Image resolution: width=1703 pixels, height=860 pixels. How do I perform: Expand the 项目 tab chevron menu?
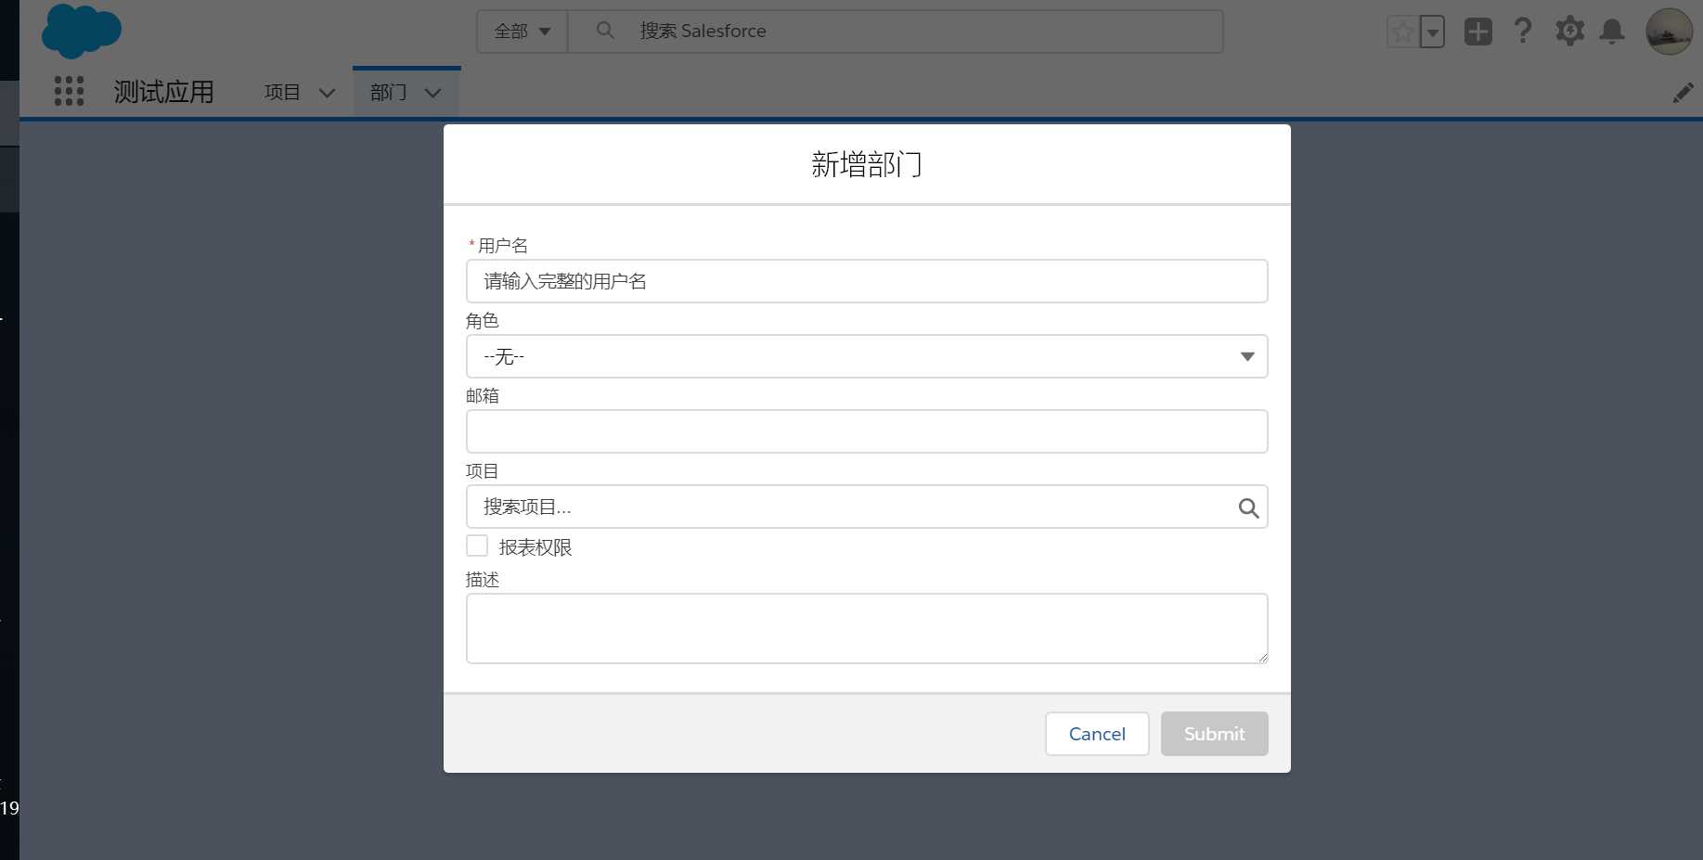(327, 93)
